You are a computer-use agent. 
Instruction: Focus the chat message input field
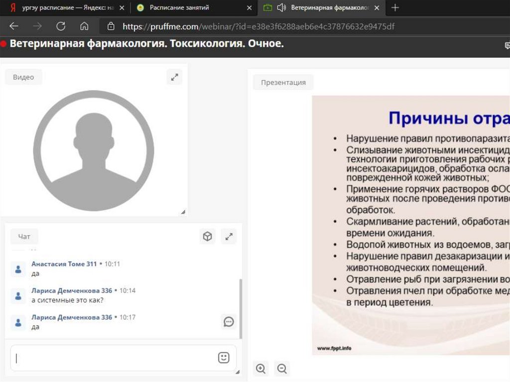[x=115, y=358]
